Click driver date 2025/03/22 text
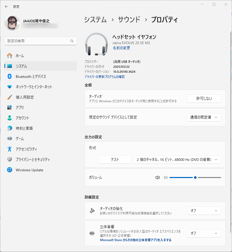The height and width of the screenshot is (252, 232). [121, 67]
